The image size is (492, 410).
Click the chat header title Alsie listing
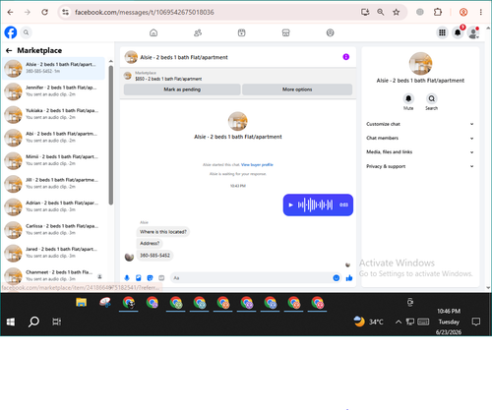click(184, 57)
